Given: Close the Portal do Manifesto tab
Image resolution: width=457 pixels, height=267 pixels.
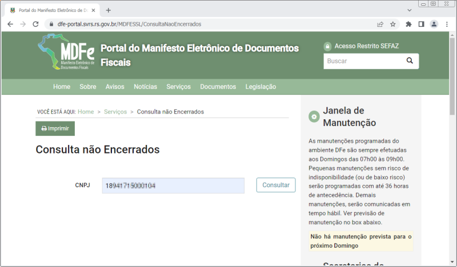Looking at the screenshot, I should (93, 10).
